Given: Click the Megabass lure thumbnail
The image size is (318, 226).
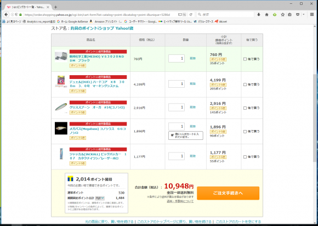Looking at the screenshot, I should (61, 128).
